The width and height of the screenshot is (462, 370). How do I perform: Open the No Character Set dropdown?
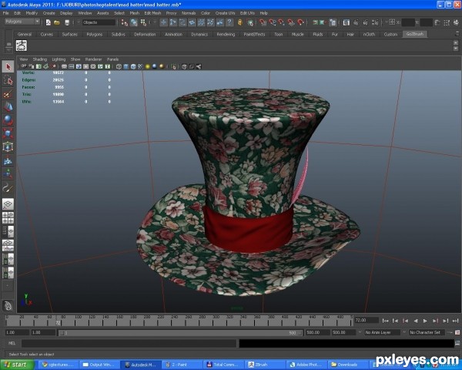[x=427, y=332]
